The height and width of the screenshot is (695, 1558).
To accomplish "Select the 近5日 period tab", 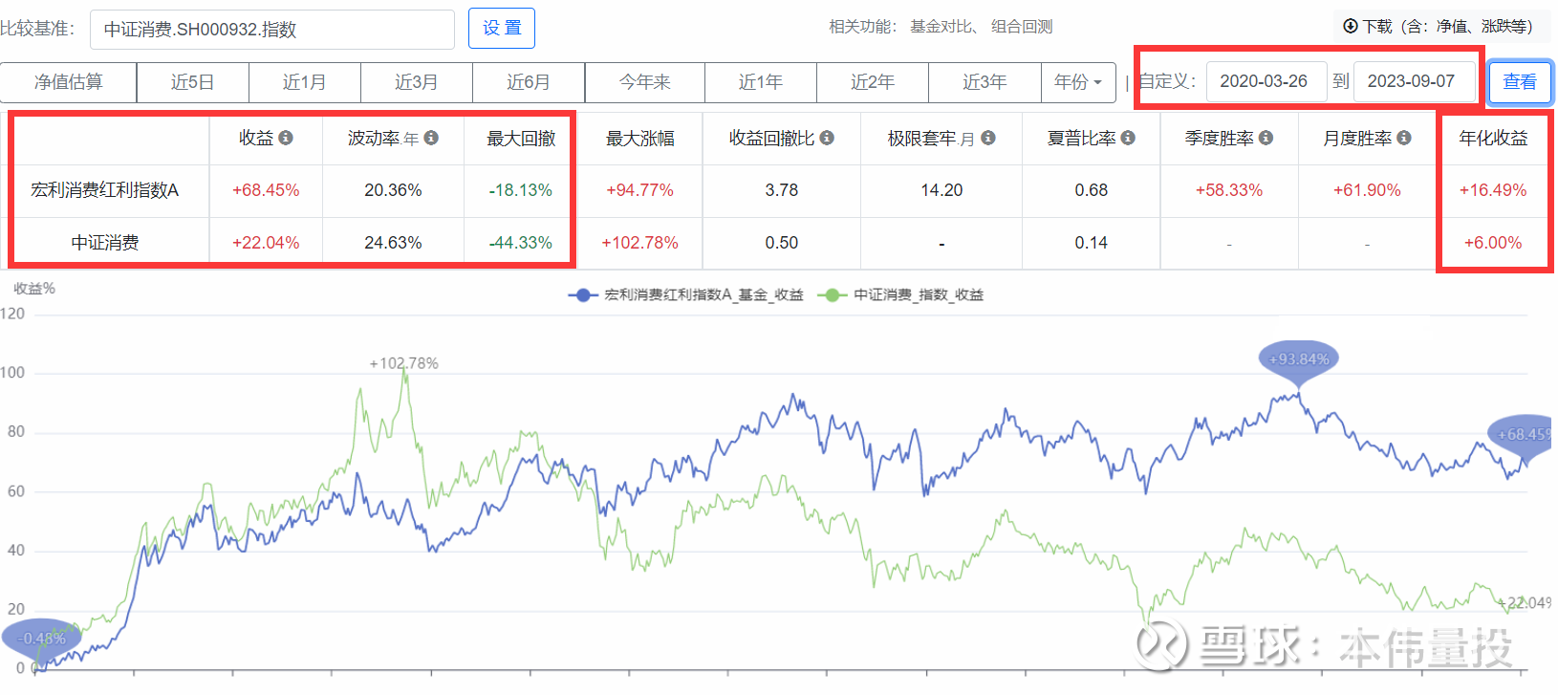I will [193, 82].
